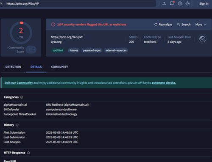Screen dimensions: 212x162
Task: Click the Sign in link
Action: [204, 3]
